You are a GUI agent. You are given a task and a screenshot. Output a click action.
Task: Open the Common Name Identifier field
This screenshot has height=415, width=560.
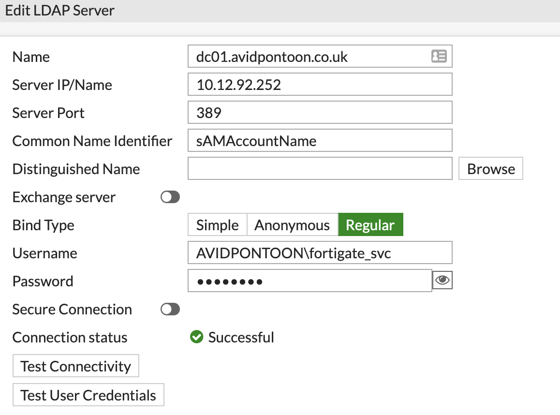(320, 140)
